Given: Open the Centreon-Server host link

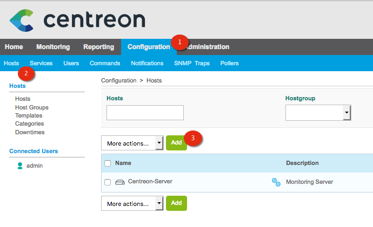Looking at the screenshot, I should pyautogui.click(x=150, y=182).
